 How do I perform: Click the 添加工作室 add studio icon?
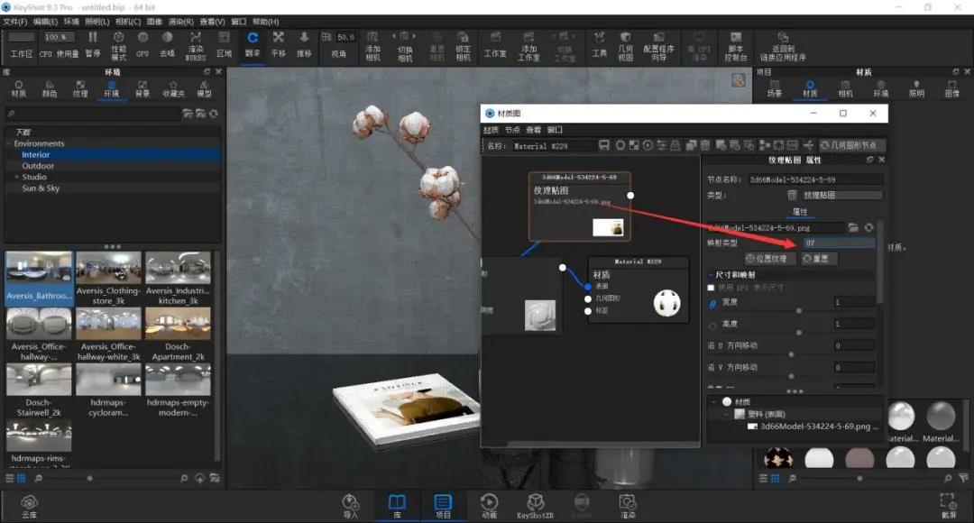[528, 46]
